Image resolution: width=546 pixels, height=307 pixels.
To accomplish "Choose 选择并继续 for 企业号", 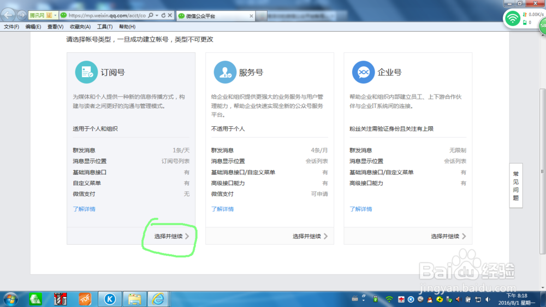I will point(448,237).
